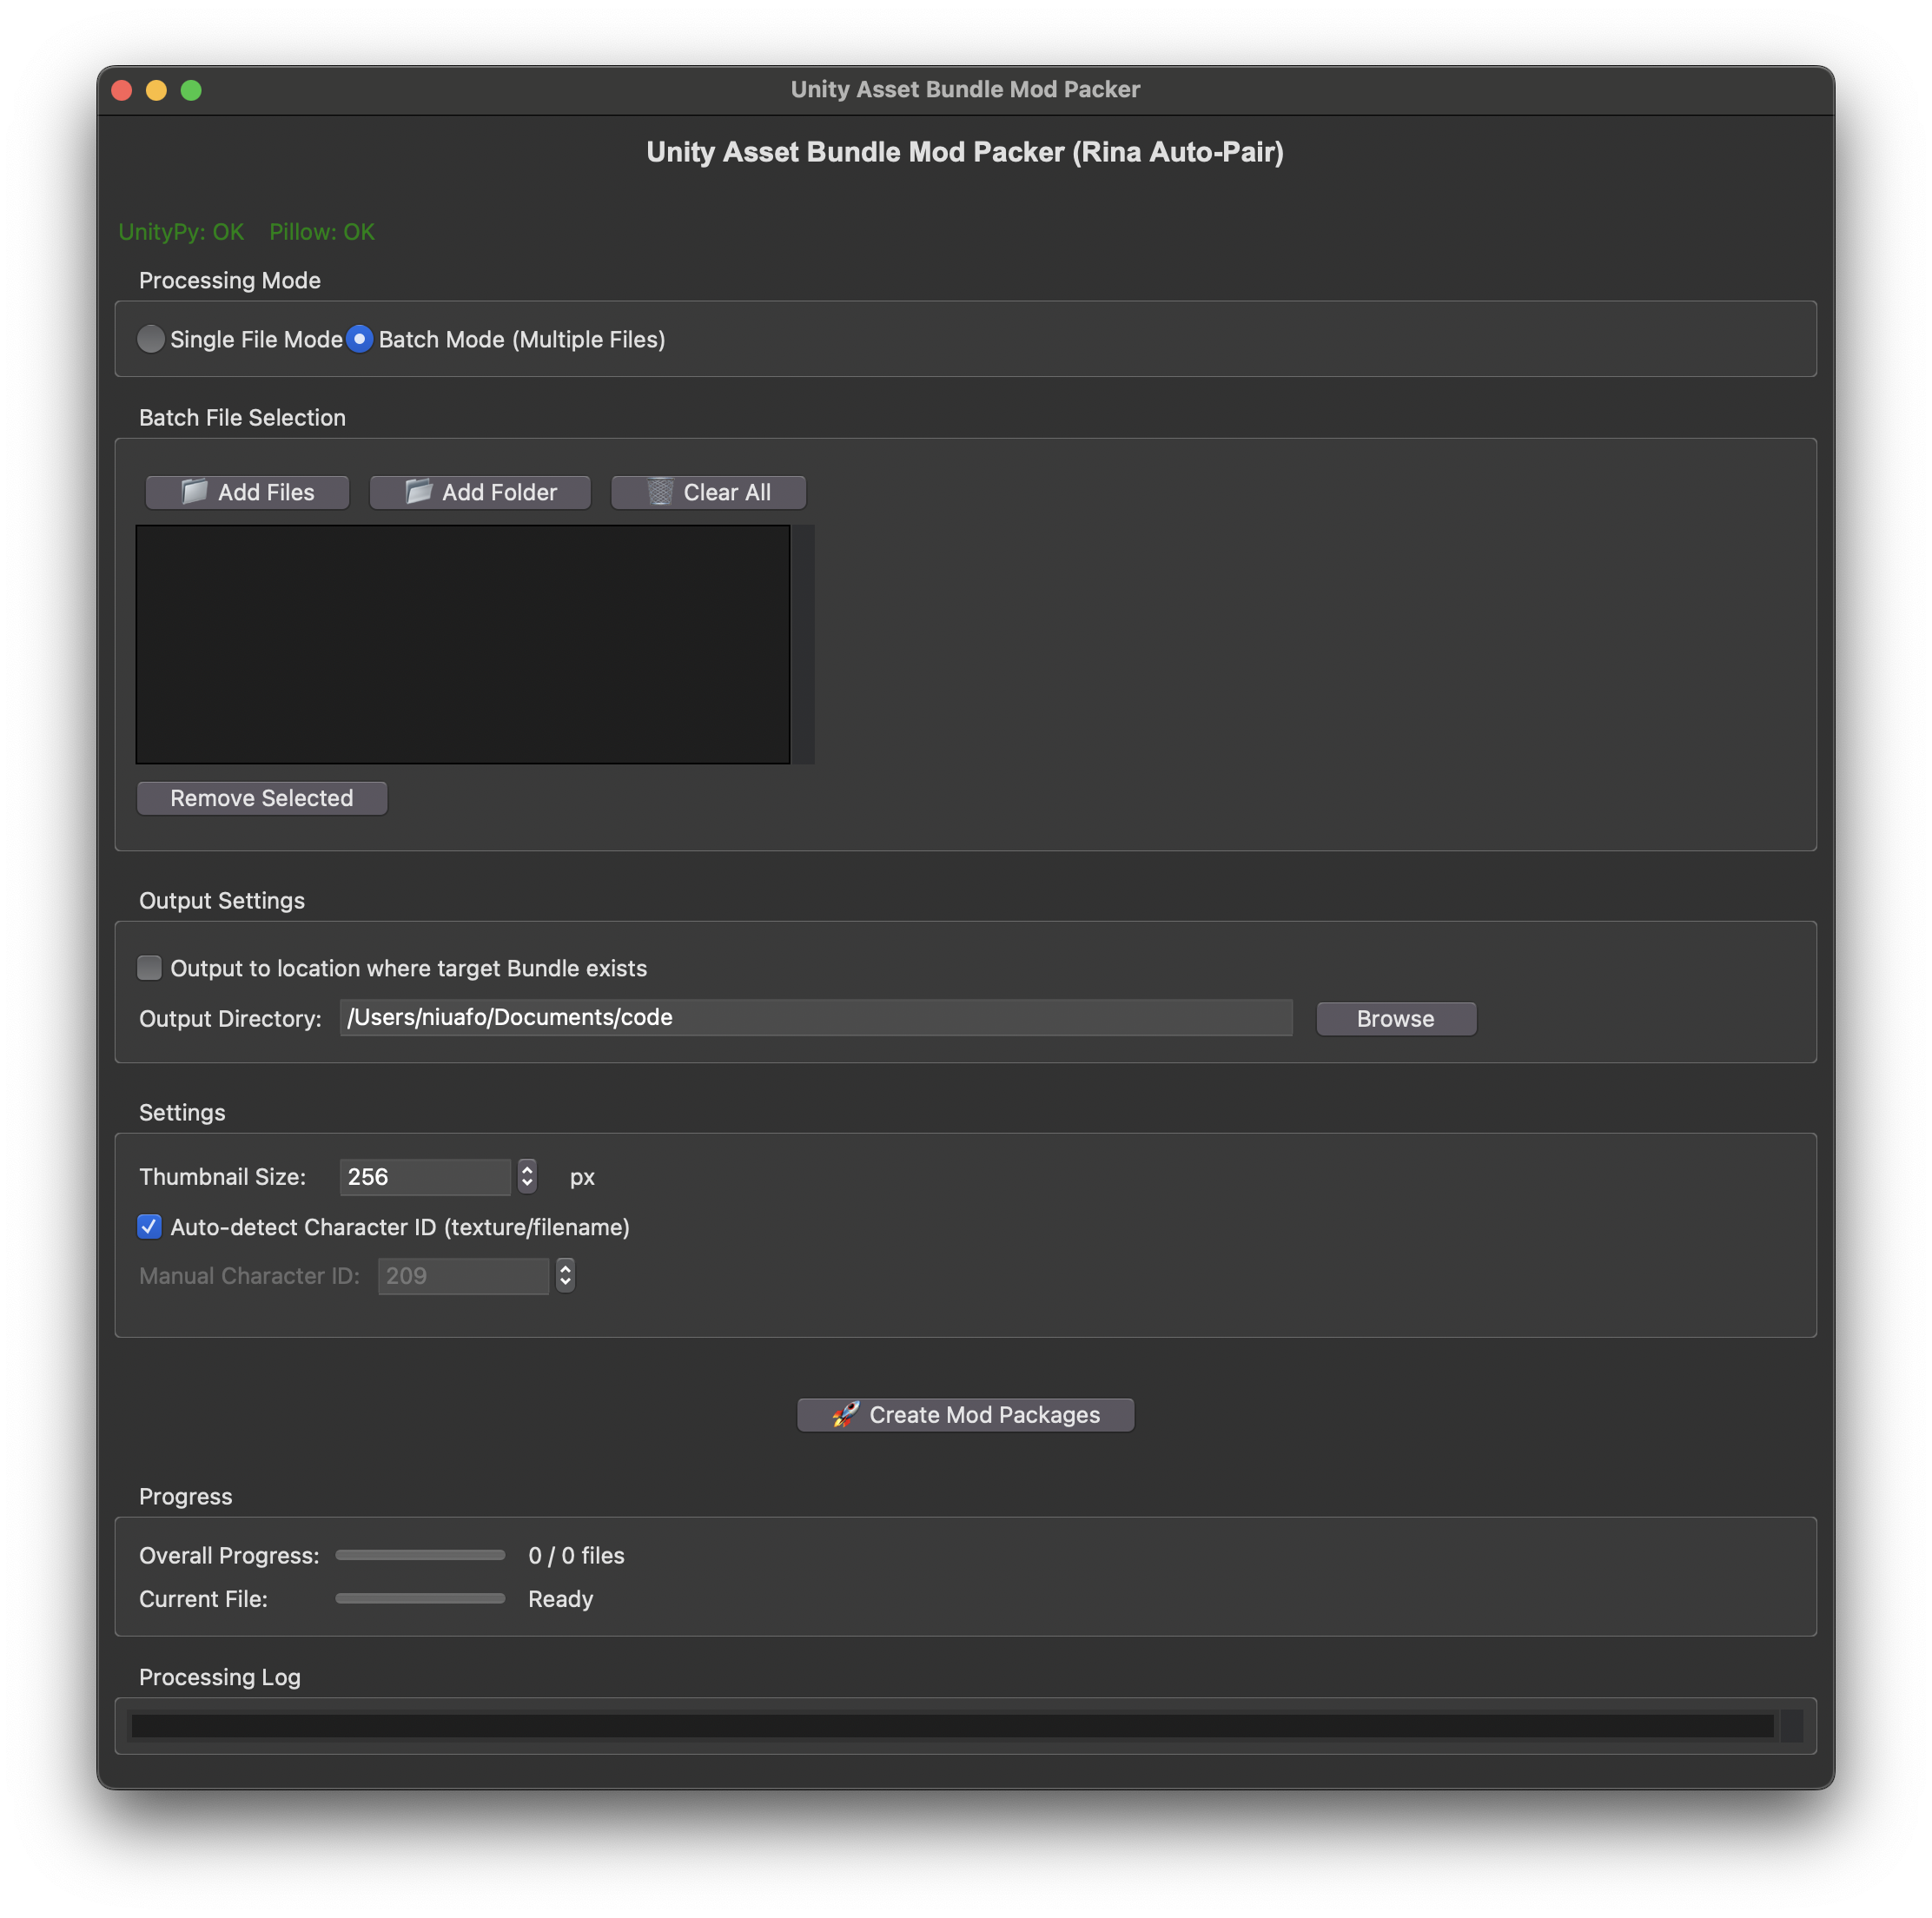Close the window with red button
1932x1918 pixels.
click(x=122, y=90)
